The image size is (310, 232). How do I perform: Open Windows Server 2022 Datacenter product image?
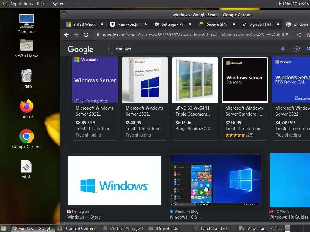click(x=95, y=80)
